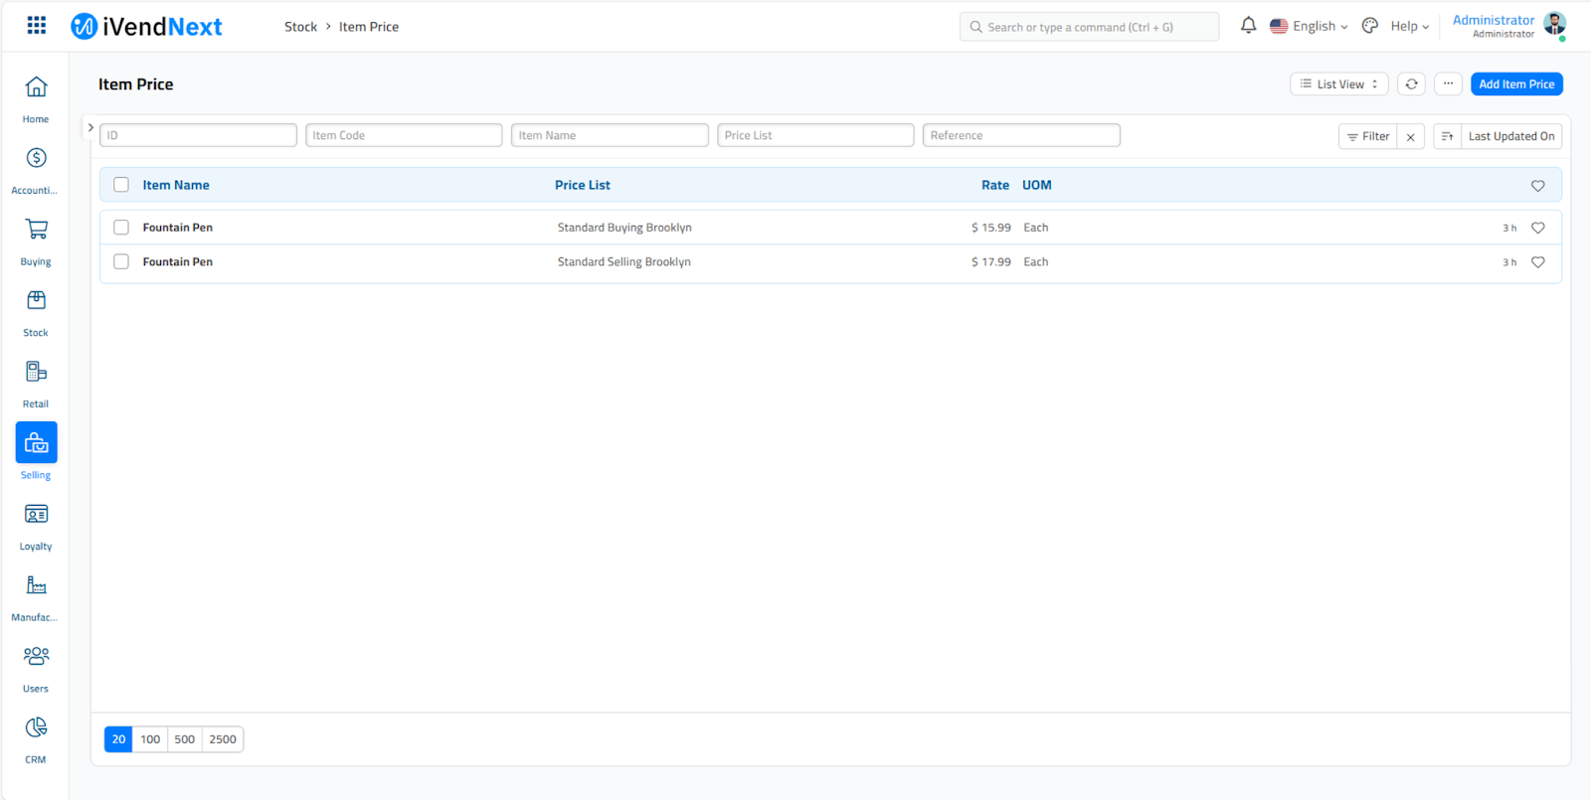
Task: Expand the collapsed sidebar chevron
Action: [x=90, y=127]
